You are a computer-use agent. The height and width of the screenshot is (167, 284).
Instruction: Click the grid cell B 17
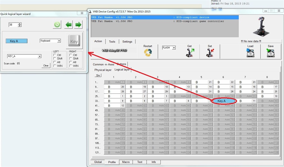[268, 87]
